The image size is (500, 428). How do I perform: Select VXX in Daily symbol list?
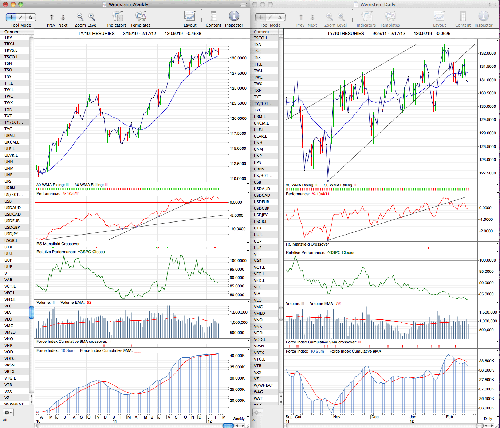(264, 372)
